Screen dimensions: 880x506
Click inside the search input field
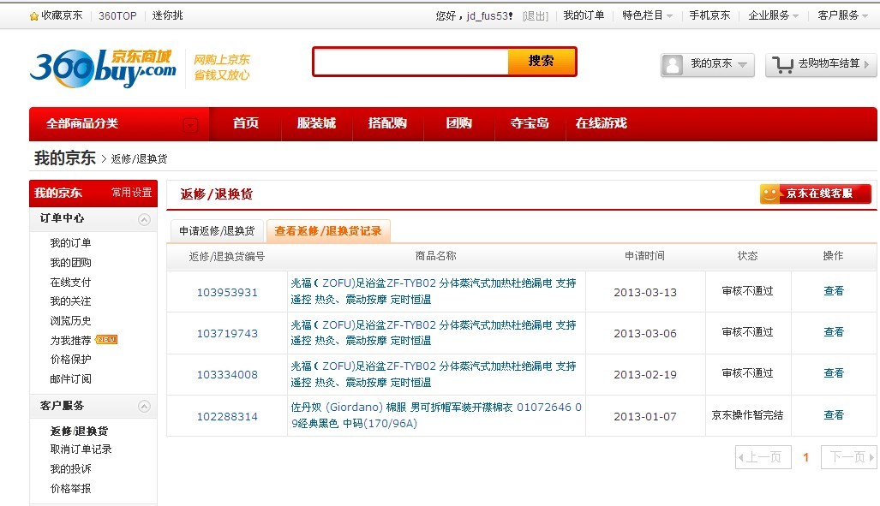tap(411, 63)
